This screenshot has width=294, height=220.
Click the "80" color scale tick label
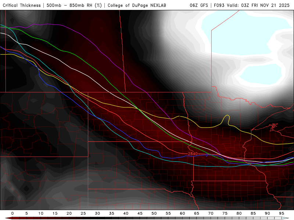239,213
